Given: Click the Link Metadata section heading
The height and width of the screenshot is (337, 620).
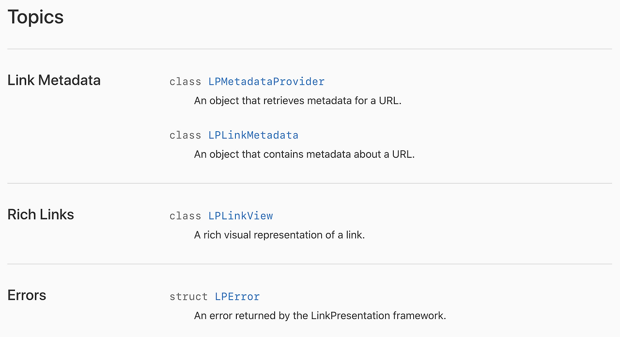Looking at the screenshot, I should coord(54,80).
